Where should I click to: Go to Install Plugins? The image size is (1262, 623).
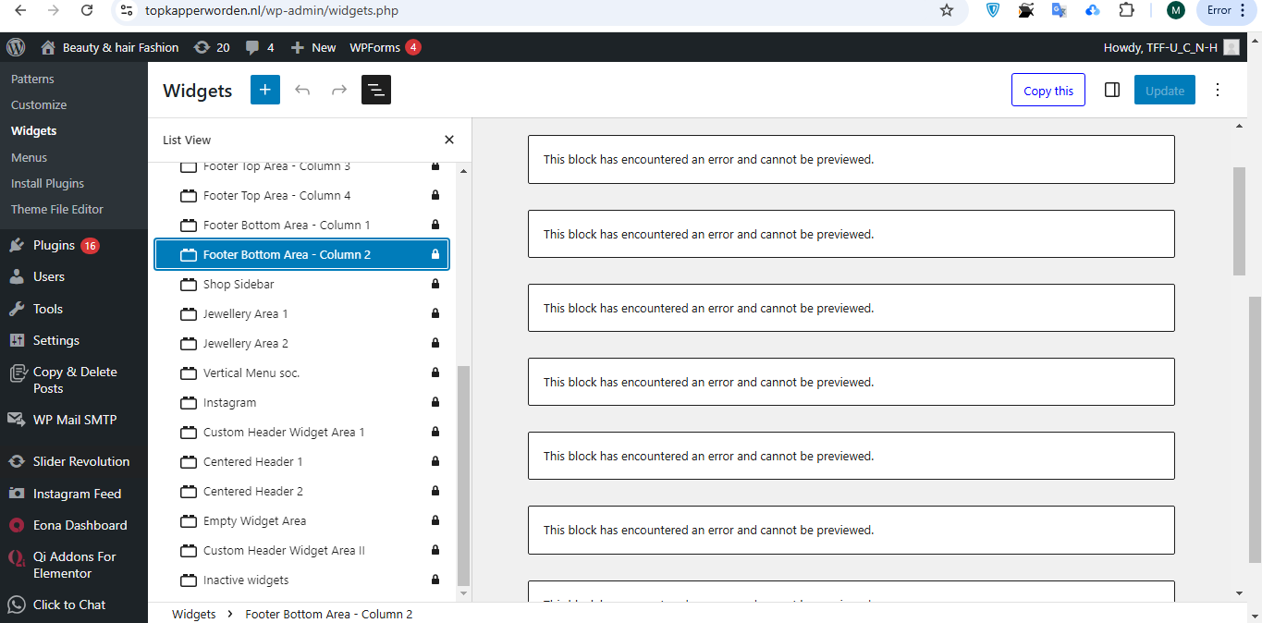pos(47,183)
